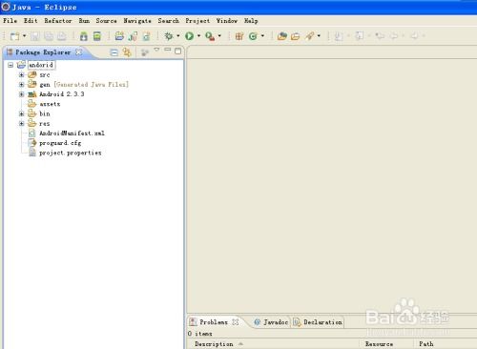
Task: Open the Run dropdown arrow
Action: pyautogui.click(x=198, y=36)
